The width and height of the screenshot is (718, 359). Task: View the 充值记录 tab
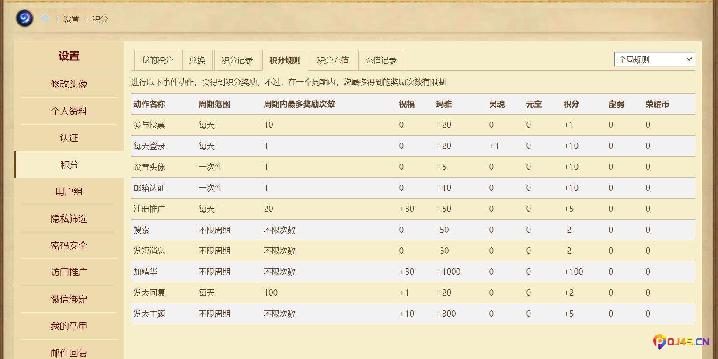pyautogui.click(x=381, y=60)
